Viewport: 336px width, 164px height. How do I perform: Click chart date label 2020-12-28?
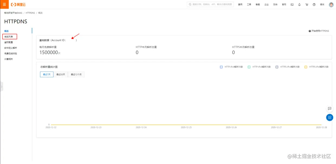click(x=321, y=127)
